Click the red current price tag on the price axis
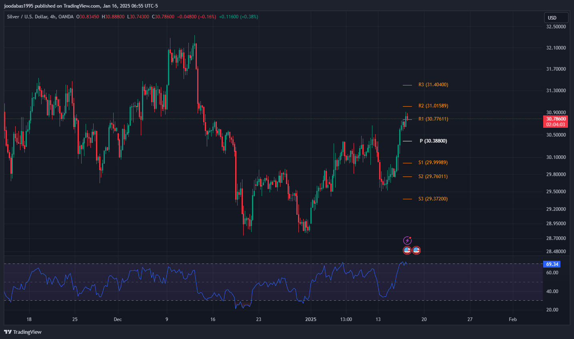Image resolution: width=574 pixels, height=339 pixels. 556,122
